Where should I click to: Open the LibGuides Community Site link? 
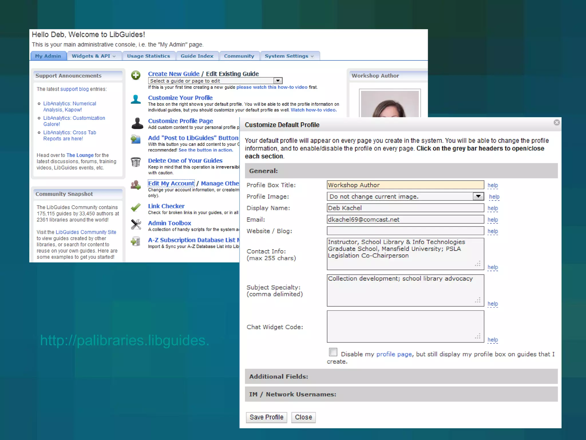[x=86, y=232]
